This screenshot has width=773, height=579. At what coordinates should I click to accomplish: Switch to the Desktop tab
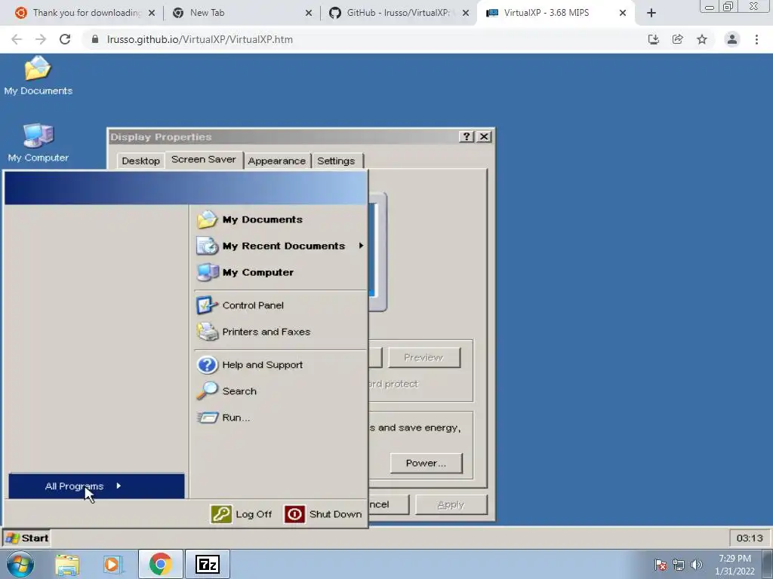pyautogui.click(x=140, y=161)
